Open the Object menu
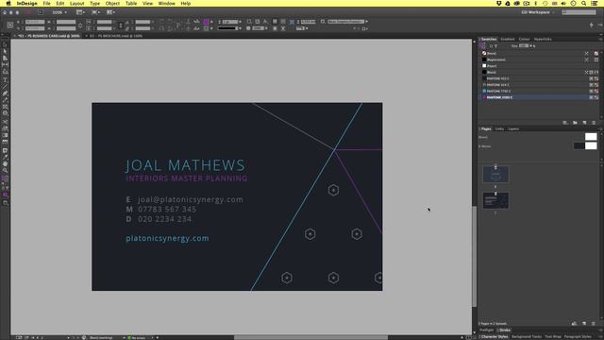Screen dimensions: 604x340 [x=112, y=3]
